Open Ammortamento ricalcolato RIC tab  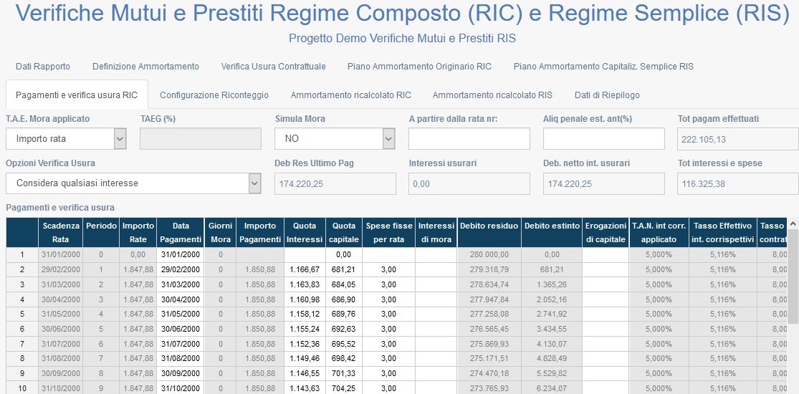click(350, 95)
